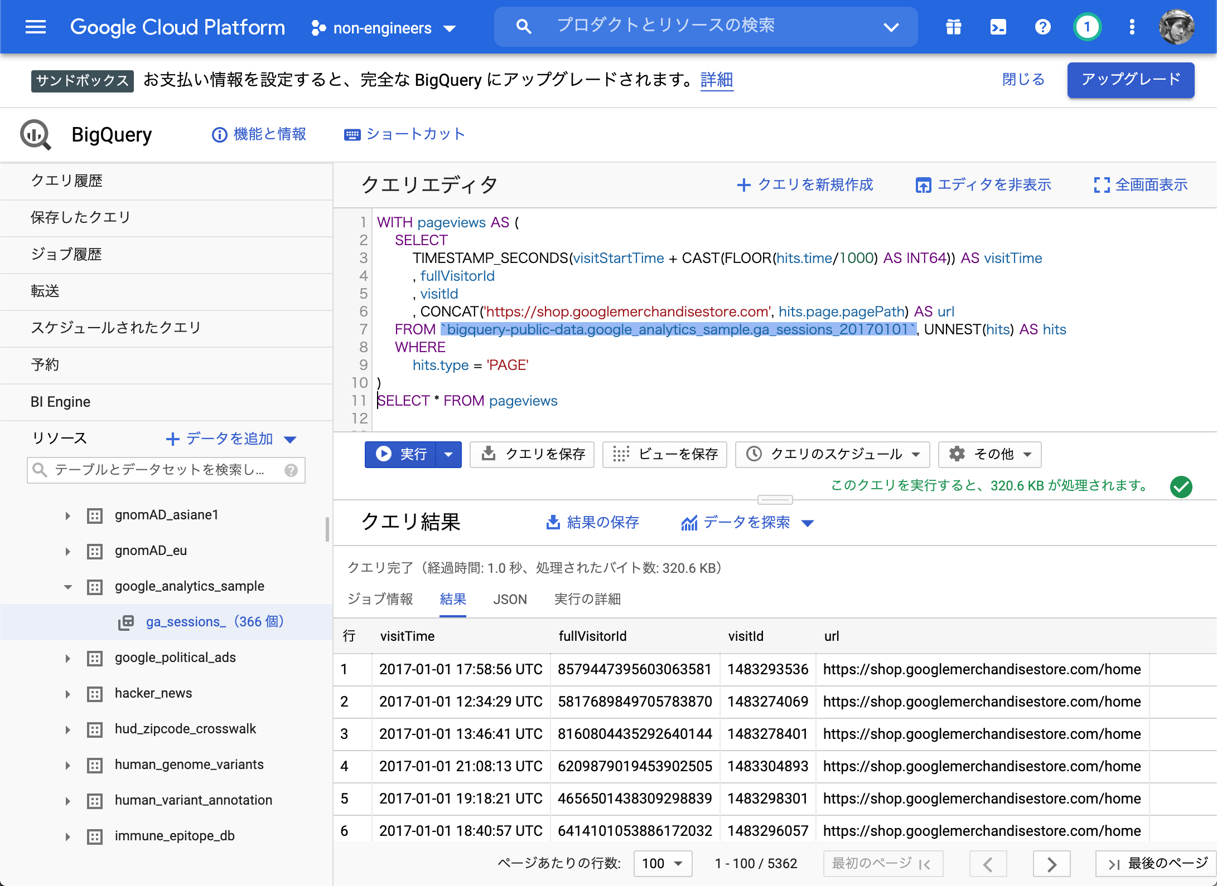Click ga_sessions_ table icon

pyautogui.click(x=126, y=622)
